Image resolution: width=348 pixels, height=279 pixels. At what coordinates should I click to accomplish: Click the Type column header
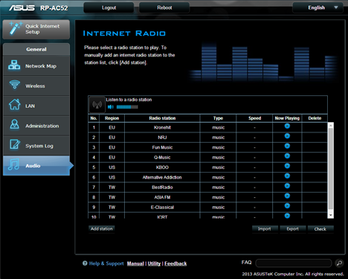[218, 118]
